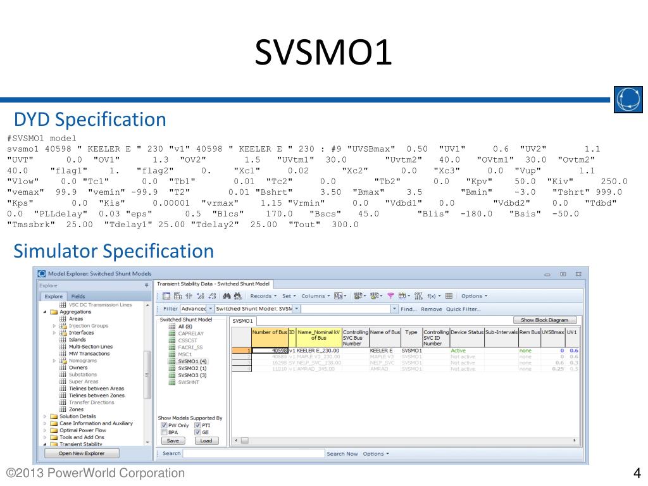Screen dimensions: 648x486
Task: Expand the Tools and Add Ons folder
Action: [45, 438]
